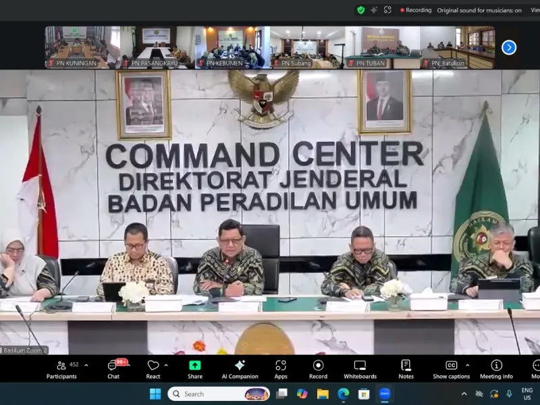Open File Explorer from the taskbar
Screen dimensions: 540x405
pyautogui.click(x=323, y=394)
